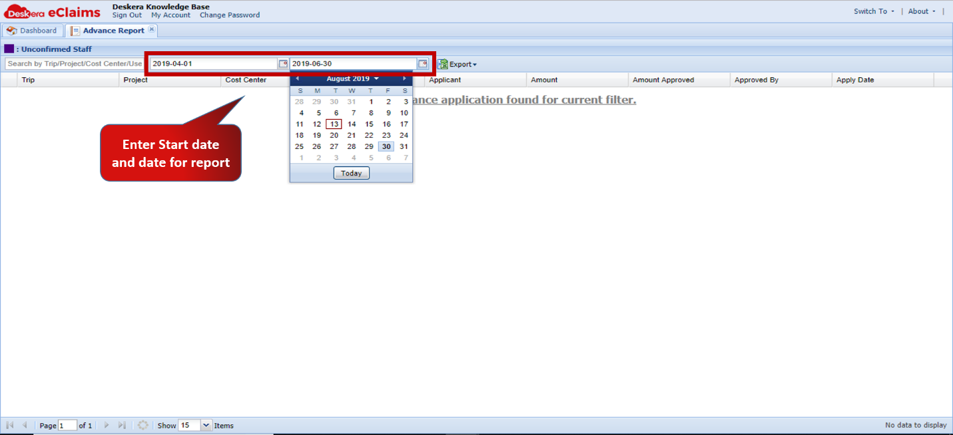The image size is (953, 435).
Task: Sort by the Cost Center column header
Action: (256, 80)
